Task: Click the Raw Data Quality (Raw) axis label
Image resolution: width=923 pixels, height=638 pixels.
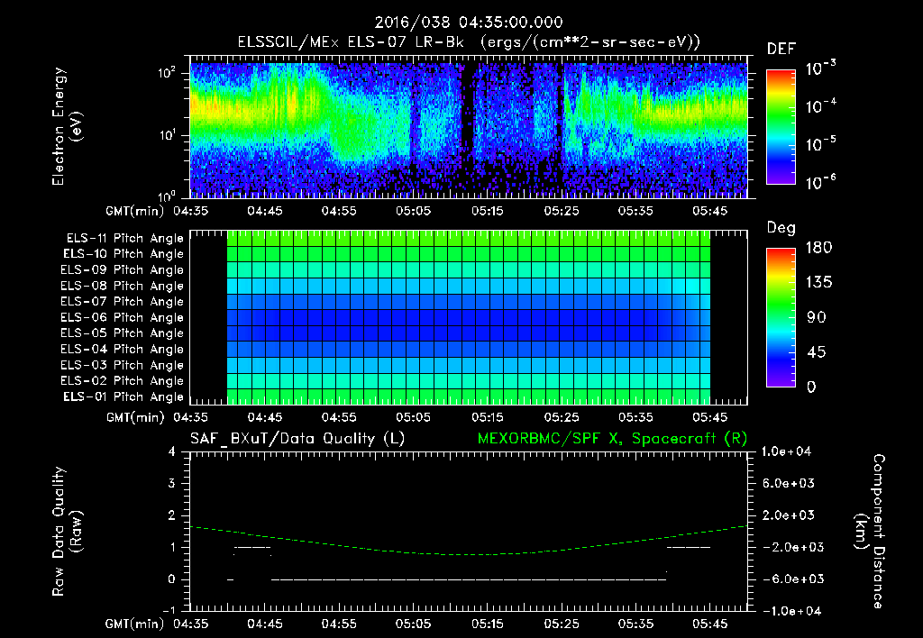Action: tap(67, 532)
